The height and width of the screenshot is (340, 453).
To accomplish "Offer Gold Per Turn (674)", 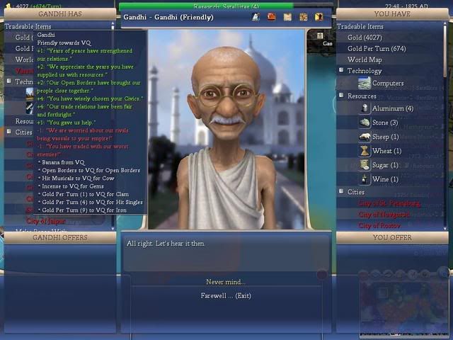I will 377,49.
